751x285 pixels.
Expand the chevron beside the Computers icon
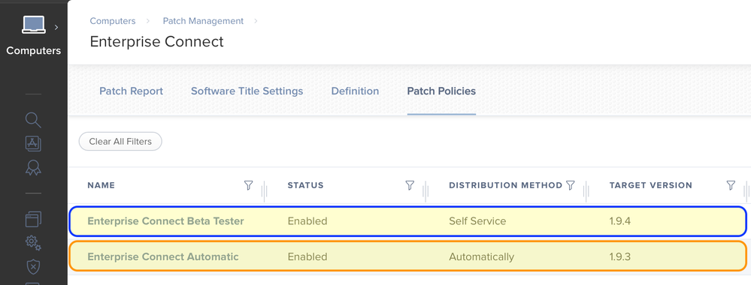pyautogui.click(x=56, y=27)
